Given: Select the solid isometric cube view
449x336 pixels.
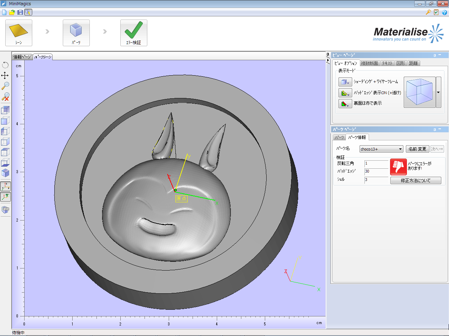Looking at the screenshot, I should coord(5,173).
